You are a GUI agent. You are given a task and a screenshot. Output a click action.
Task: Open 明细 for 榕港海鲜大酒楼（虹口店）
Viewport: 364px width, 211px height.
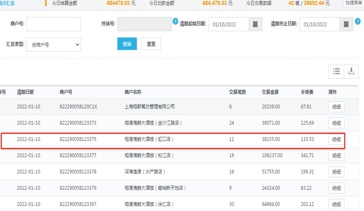coord(336,140)
